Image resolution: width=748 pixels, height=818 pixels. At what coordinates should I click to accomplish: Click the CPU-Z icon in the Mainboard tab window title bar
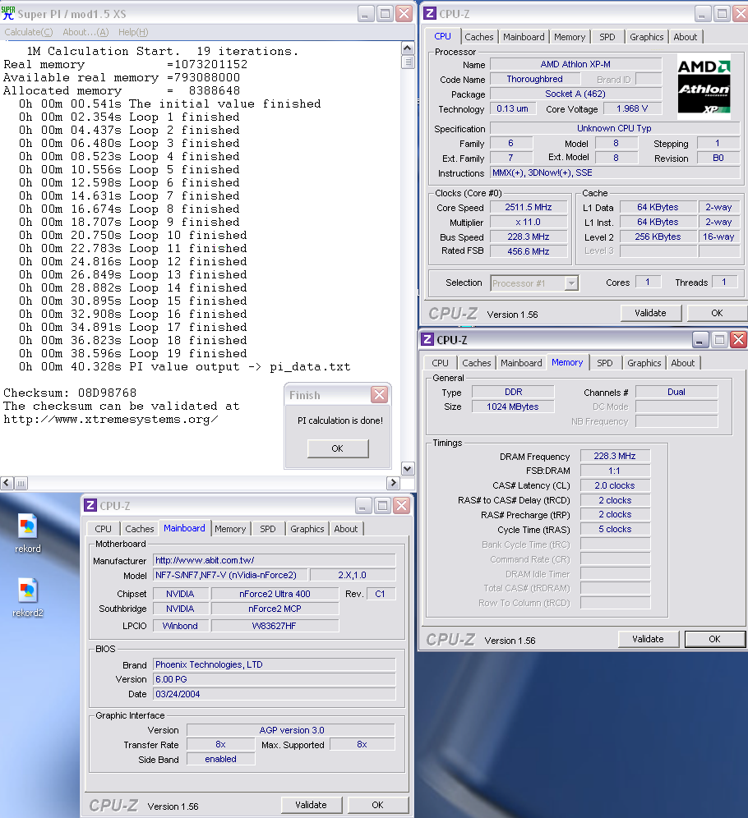click(x=90, y=506)
